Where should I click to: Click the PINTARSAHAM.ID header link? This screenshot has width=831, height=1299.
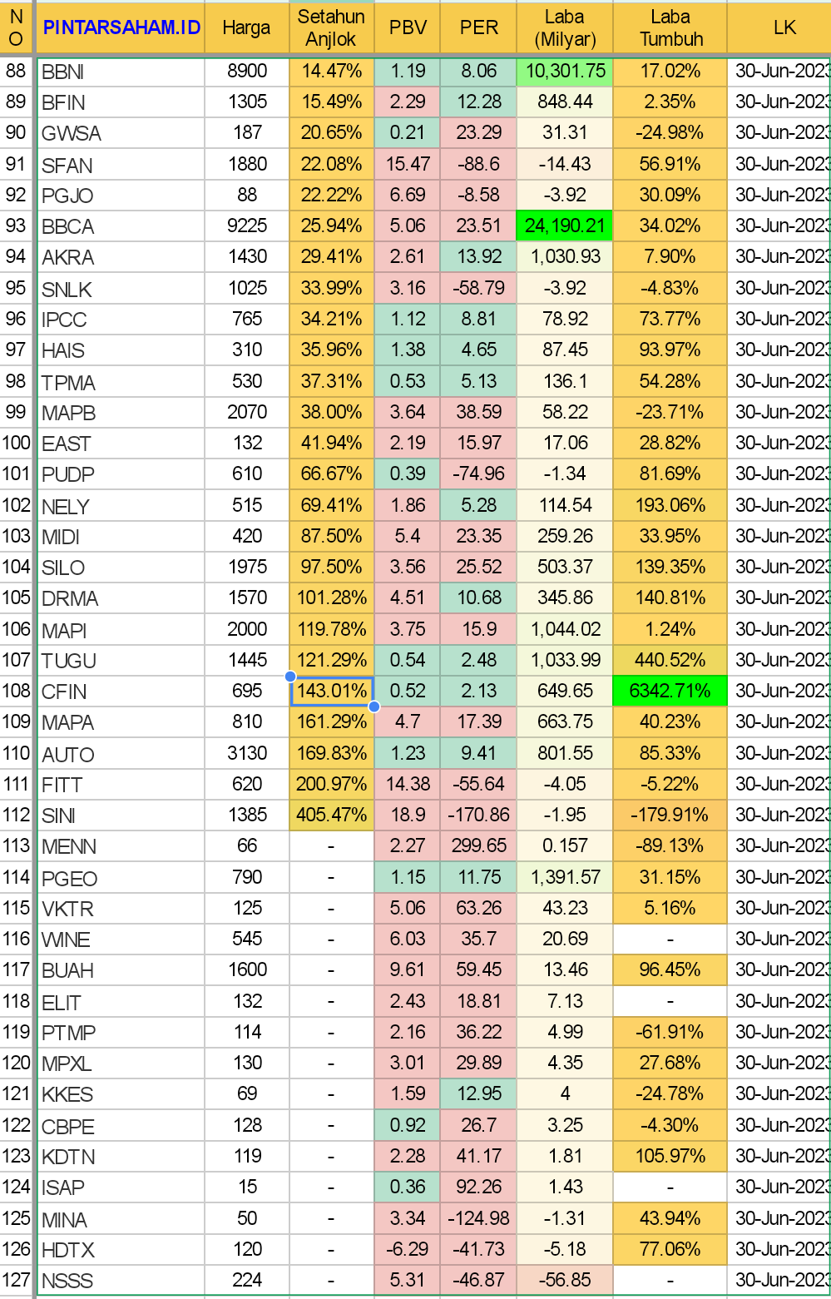click(x=121, y=27)
